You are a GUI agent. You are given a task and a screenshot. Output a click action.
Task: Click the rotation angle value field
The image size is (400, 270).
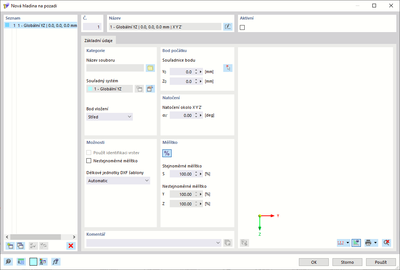click(182, 115)
